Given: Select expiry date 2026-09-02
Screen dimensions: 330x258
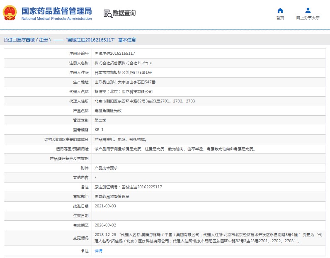Looking at the screenshot, I should (x=105, y=225).
